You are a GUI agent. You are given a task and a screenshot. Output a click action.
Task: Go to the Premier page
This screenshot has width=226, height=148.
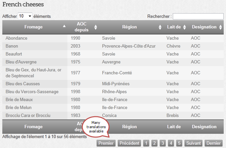coord(106,143)
